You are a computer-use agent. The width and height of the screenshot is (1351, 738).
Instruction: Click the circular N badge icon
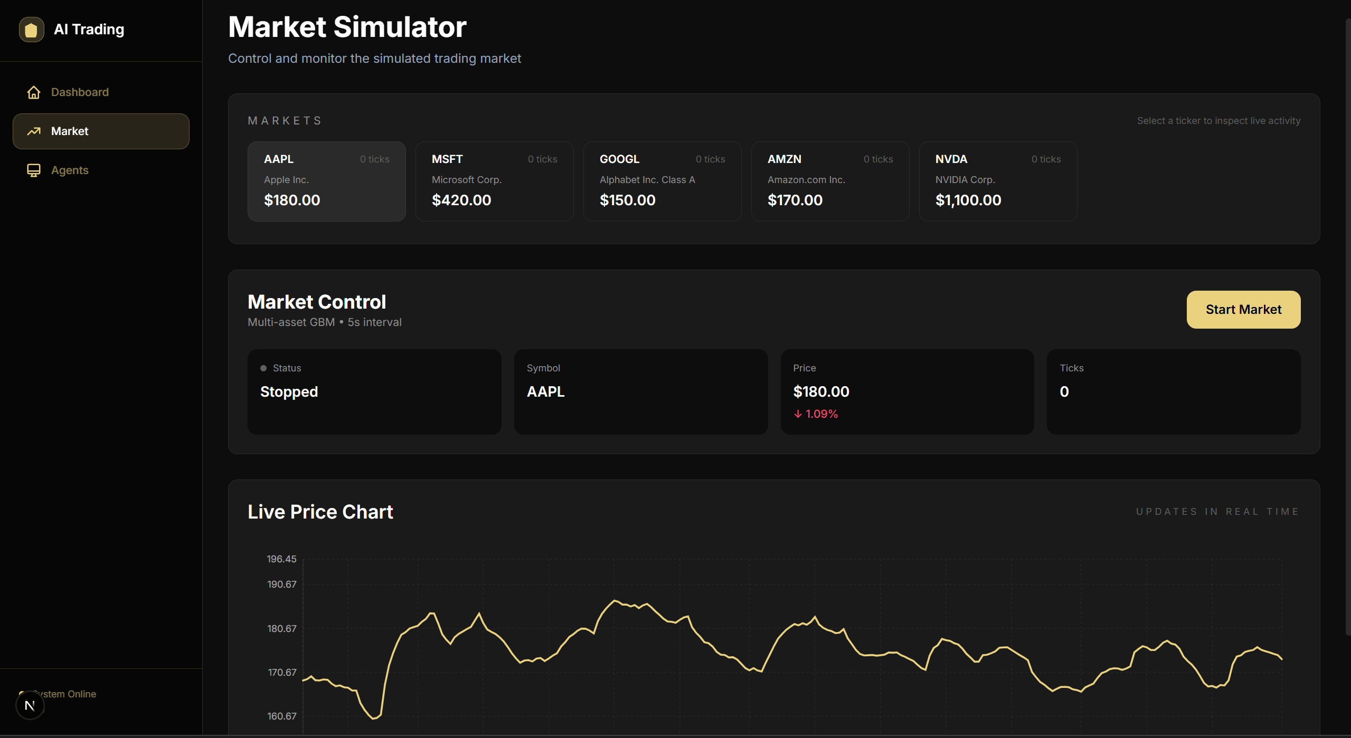point(30,705)
